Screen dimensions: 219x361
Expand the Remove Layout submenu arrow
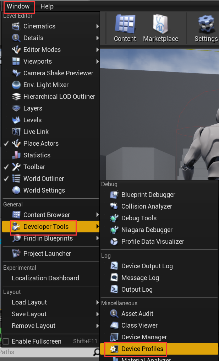tap(98, 326)
